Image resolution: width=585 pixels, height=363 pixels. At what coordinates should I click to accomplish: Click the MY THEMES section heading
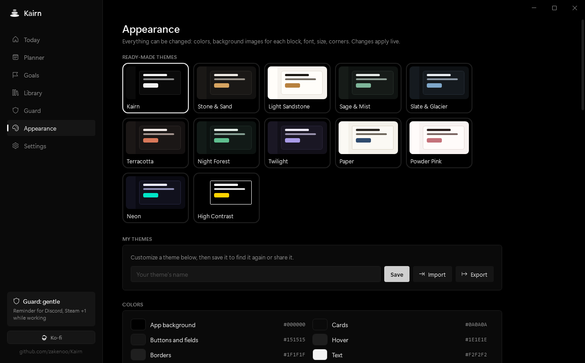pos(137,239)
